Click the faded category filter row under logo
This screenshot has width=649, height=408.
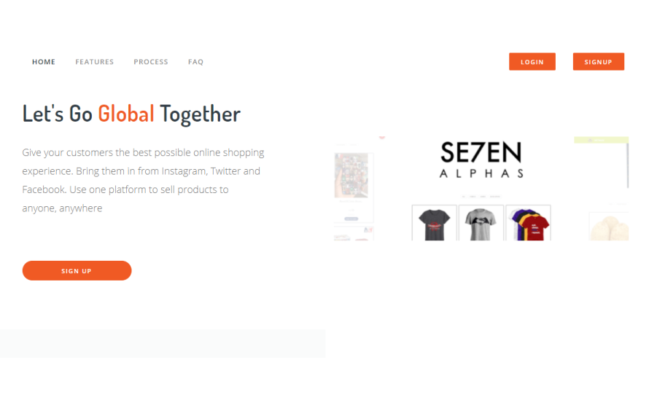coord(481,197)
